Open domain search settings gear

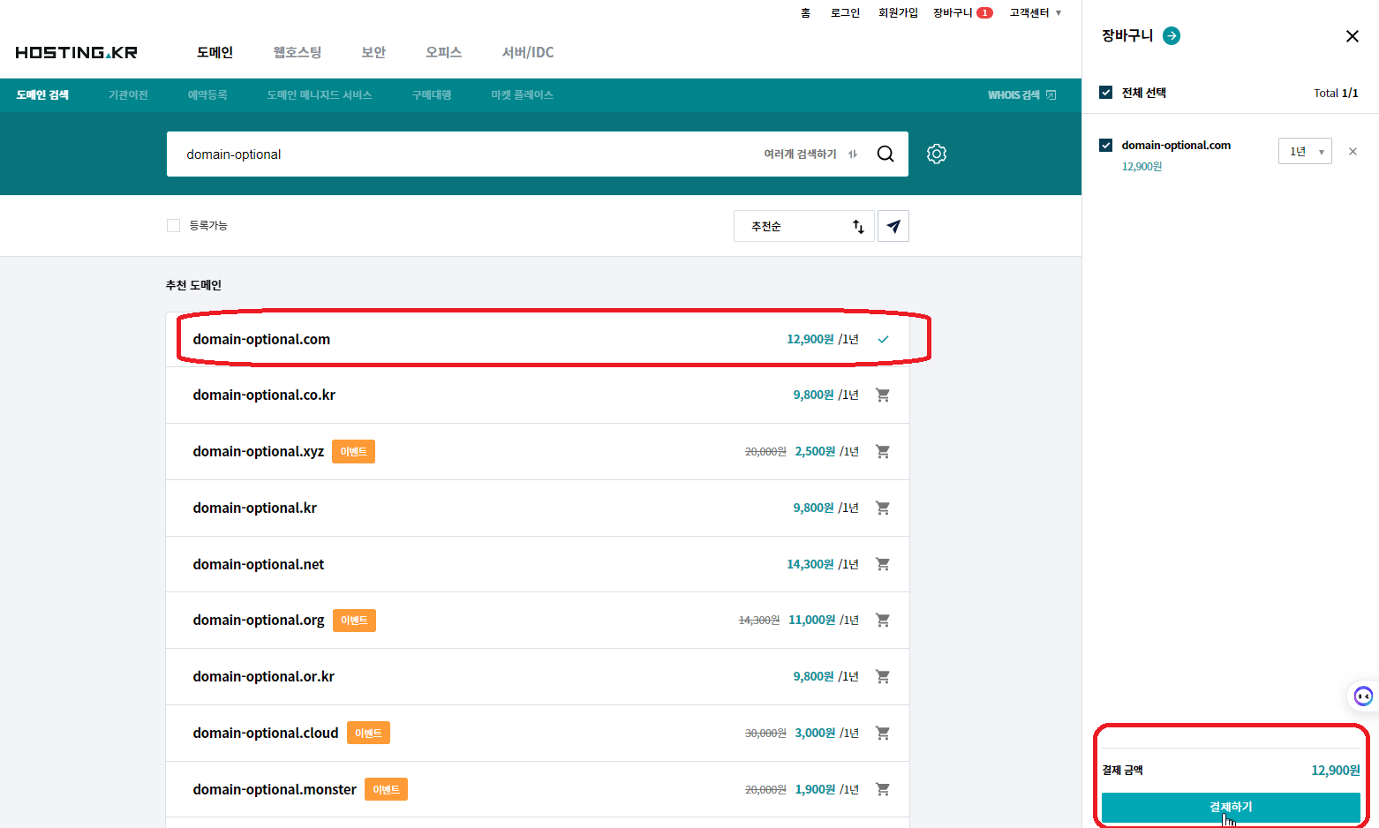[x=937, y=154]
